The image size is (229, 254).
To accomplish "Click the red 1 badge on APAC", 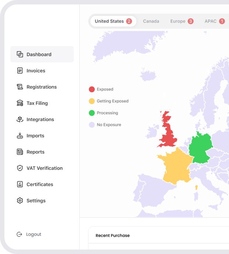I will coord(222,21).
